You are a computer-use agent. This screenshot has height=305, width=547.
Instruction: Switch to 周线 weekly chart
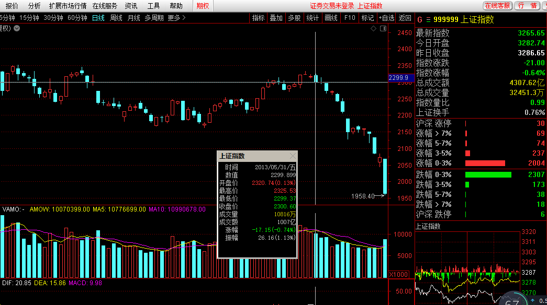[x=116, y=18]
